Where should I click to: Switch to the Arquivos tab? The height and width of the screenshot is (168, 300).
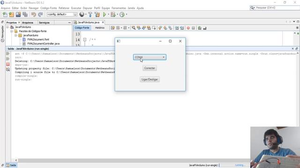(x=28, y=23)
